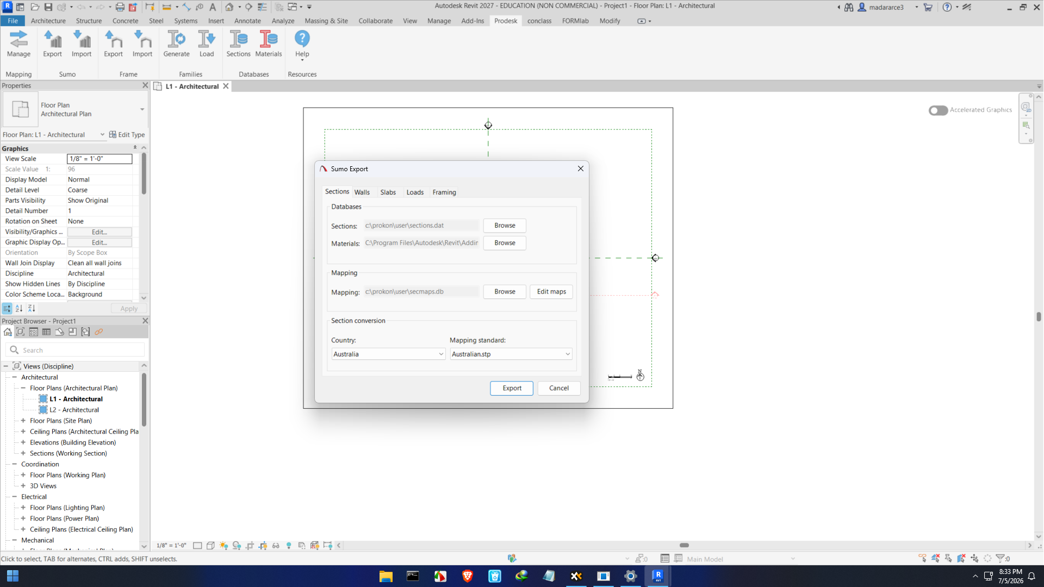Viewport: 1044px width, 587px height.
Task: Open the Materials database icon
Action: coord(269,44)
